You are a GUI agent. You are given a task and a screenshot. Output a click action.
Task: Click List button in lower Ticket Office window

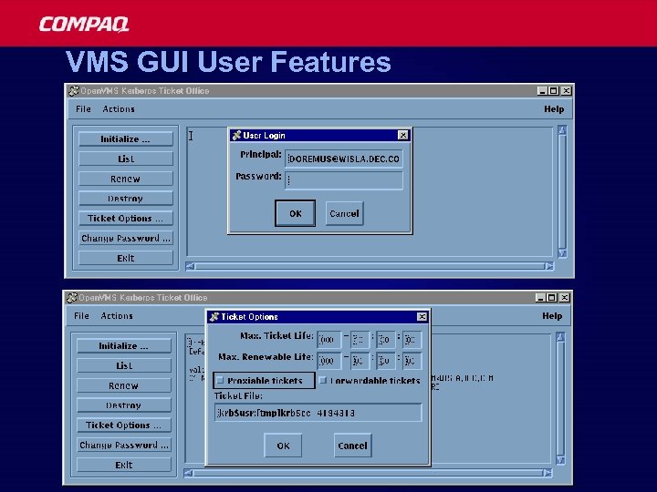tap(123, 365)
